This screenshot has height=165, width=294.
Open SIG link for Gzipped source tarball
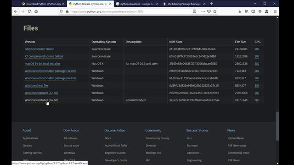(x=257, y=49)
